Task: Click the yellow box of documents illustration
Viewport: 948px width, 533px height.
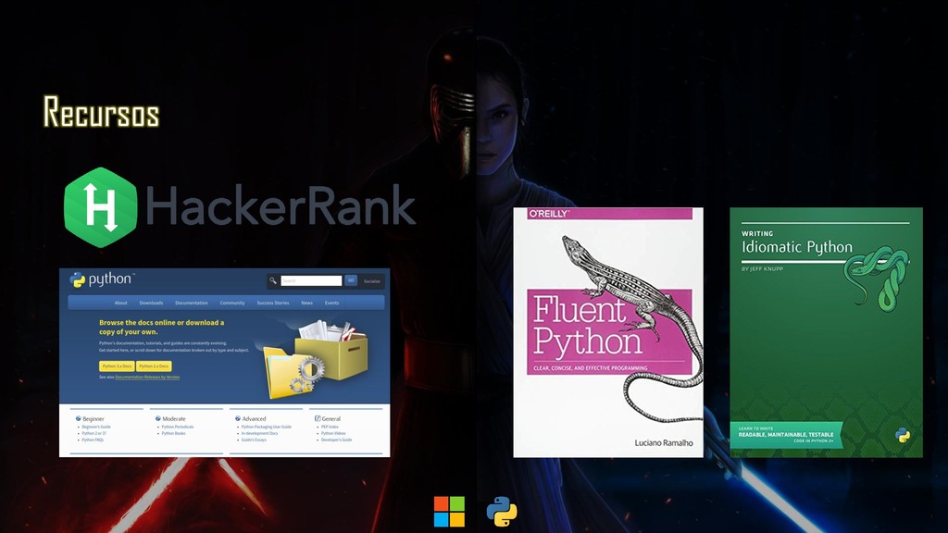Action: coord(331,350)
